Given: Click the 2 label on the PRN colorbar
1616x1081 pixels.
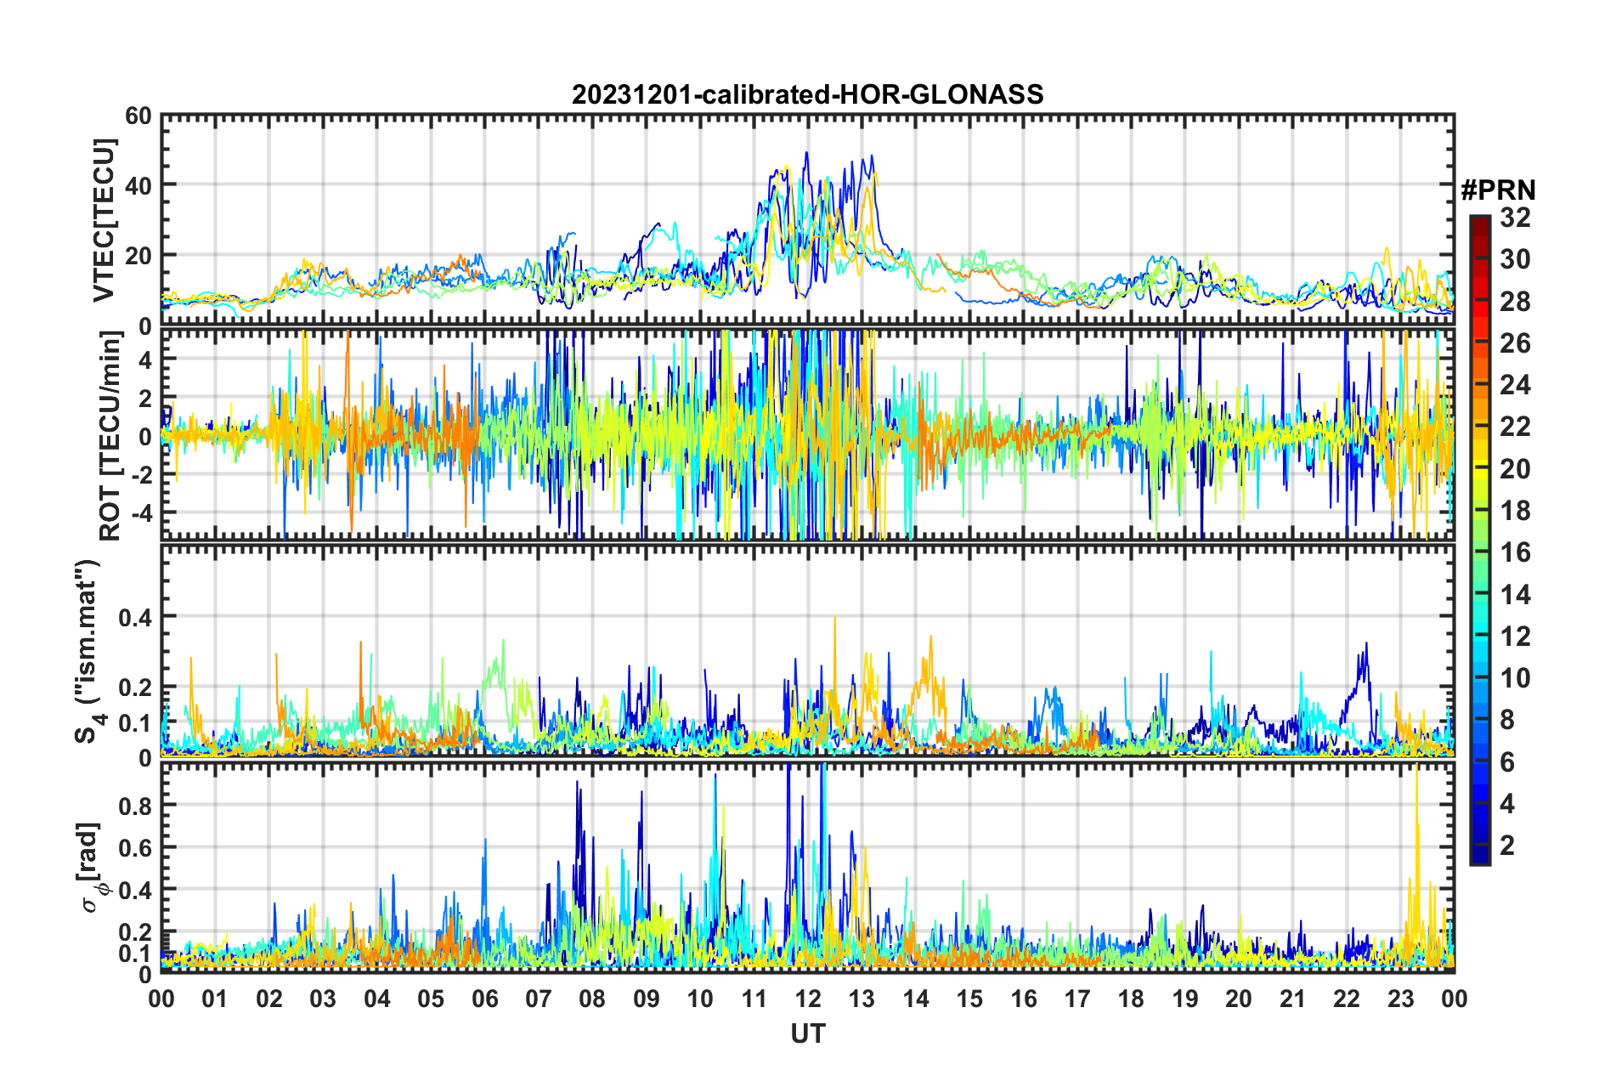Looking at the screenshot, I should (1507, 846).
